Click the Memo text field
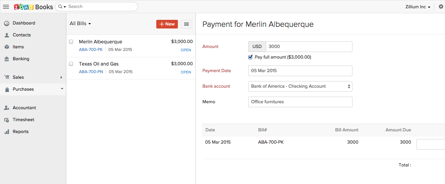 click(x=300, y=102)
